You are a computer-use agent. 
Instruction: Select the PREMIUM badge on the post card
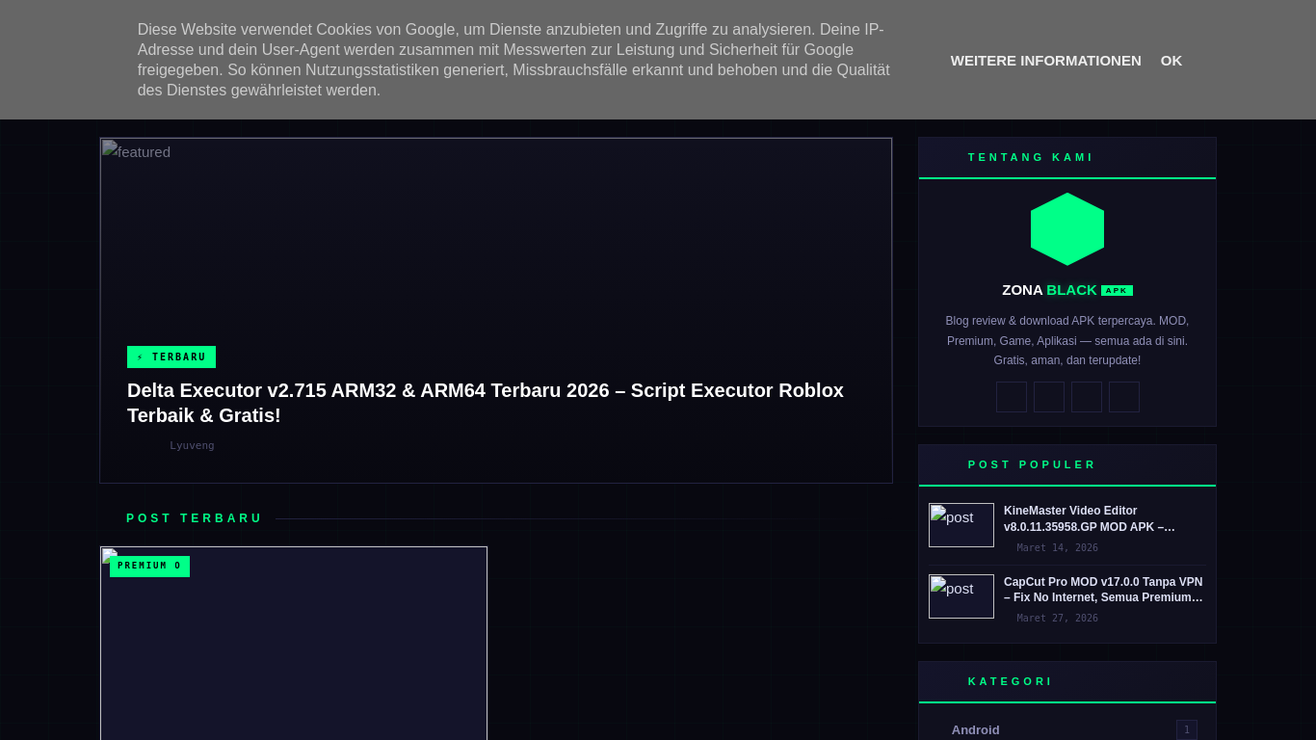[149, 566]
